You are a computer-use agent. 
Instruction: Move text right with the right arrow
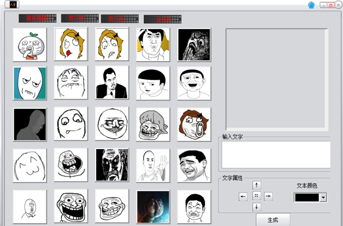[x=268, y=196]
